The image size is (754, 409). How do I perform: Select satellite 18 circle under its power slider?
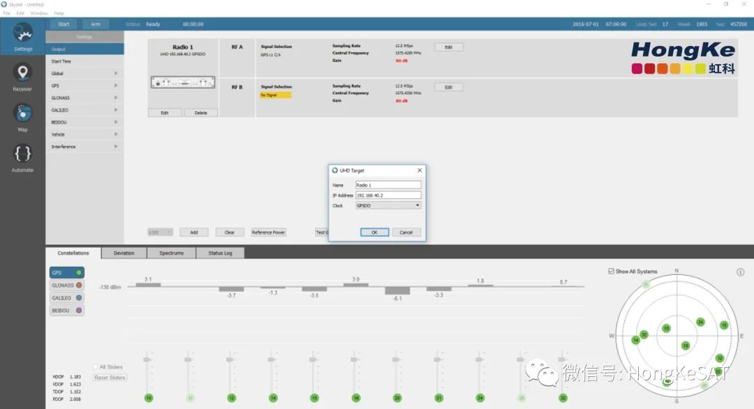(356, 398)
